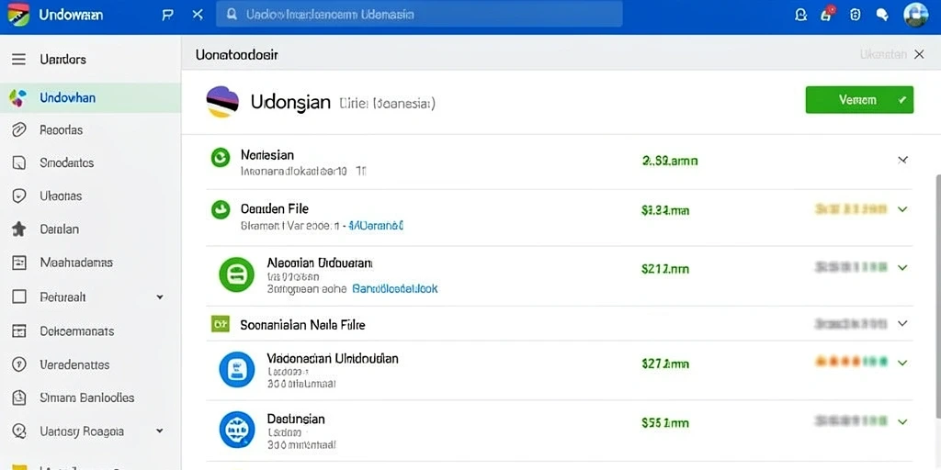This screenshot has height=470, width=941.
Task: Dismiss the Nenlasian row with its X
Action: (902, 160)
